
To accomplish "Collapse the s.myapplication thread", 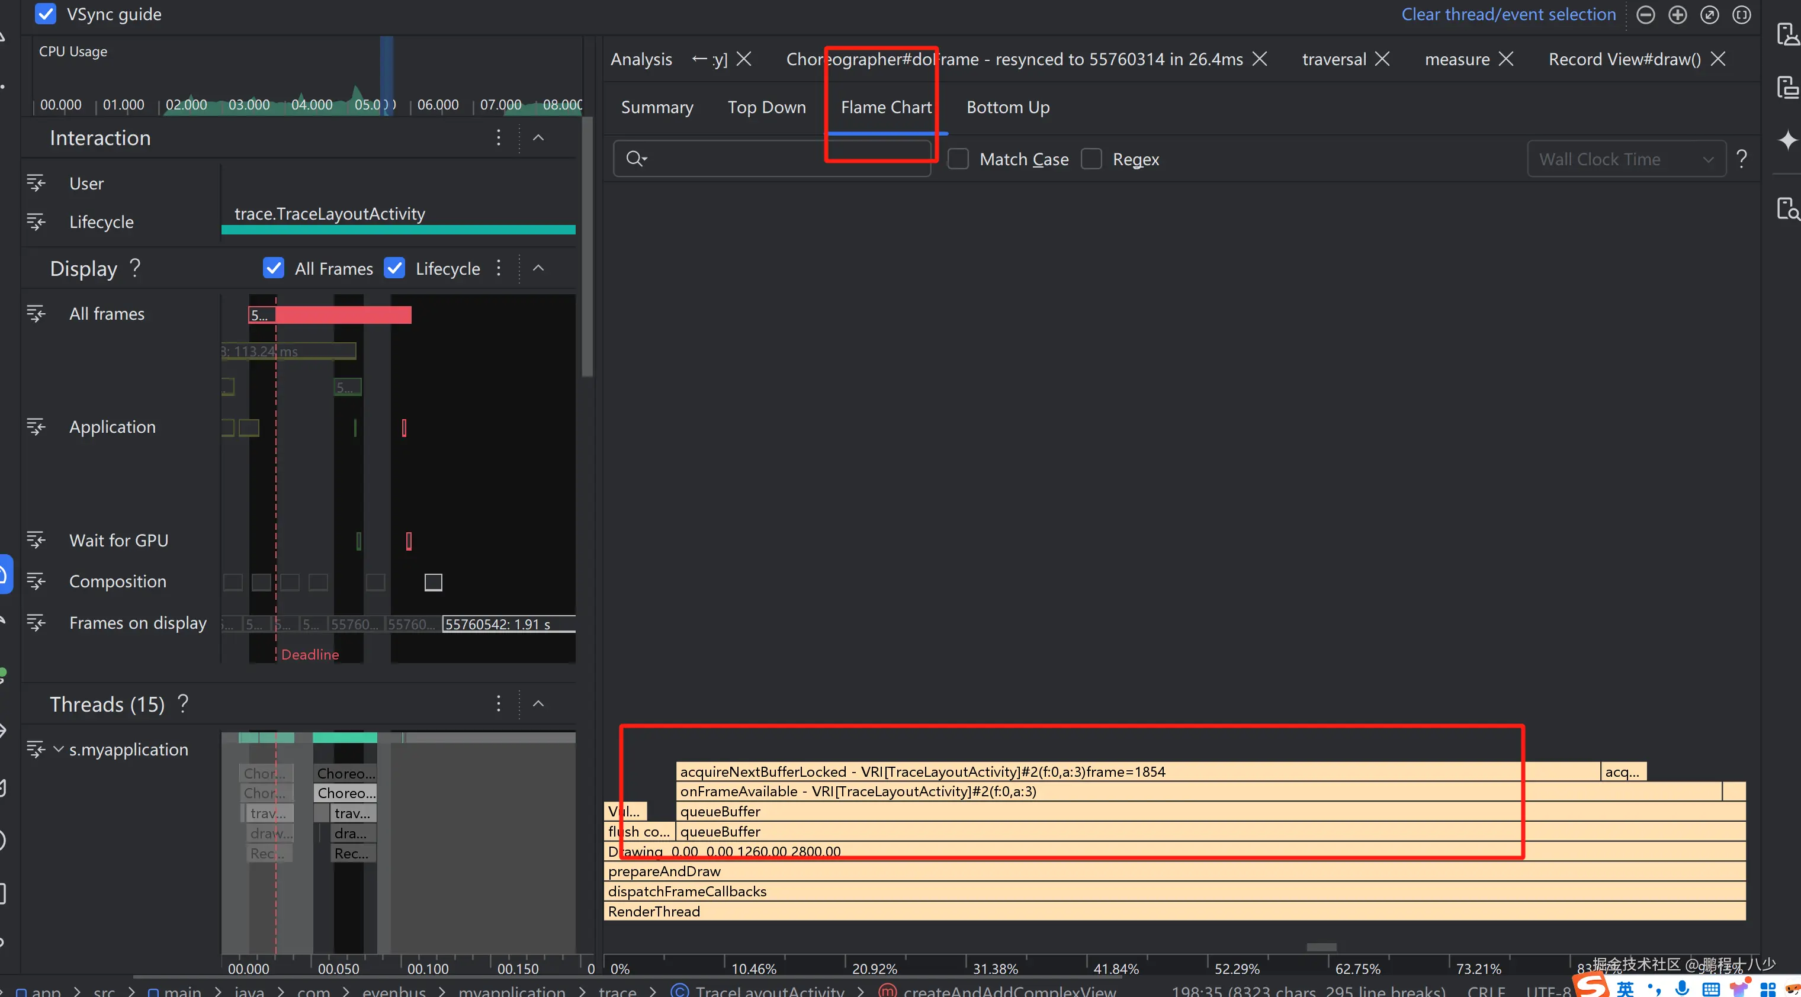I will pyautogui.click(x=59, y=750).
